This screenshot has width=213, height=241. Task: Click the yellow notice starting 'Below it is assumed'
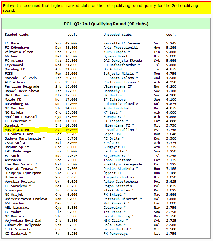coord(106,8)
